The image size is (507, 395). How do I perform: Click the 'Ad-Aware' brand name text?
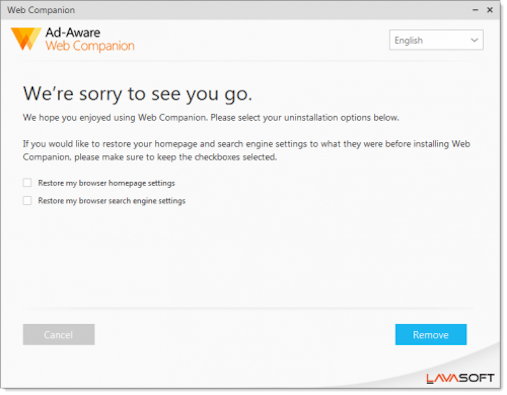73,33
